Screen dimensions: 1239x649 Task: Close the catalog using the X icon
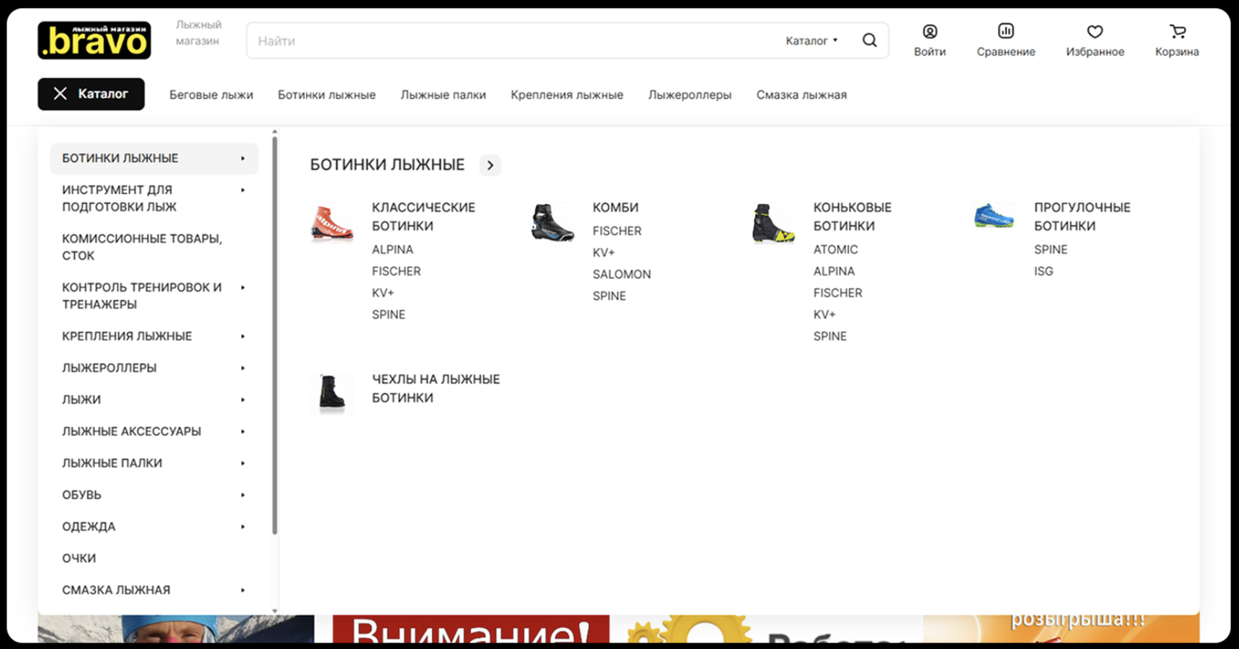pos(60,94)
